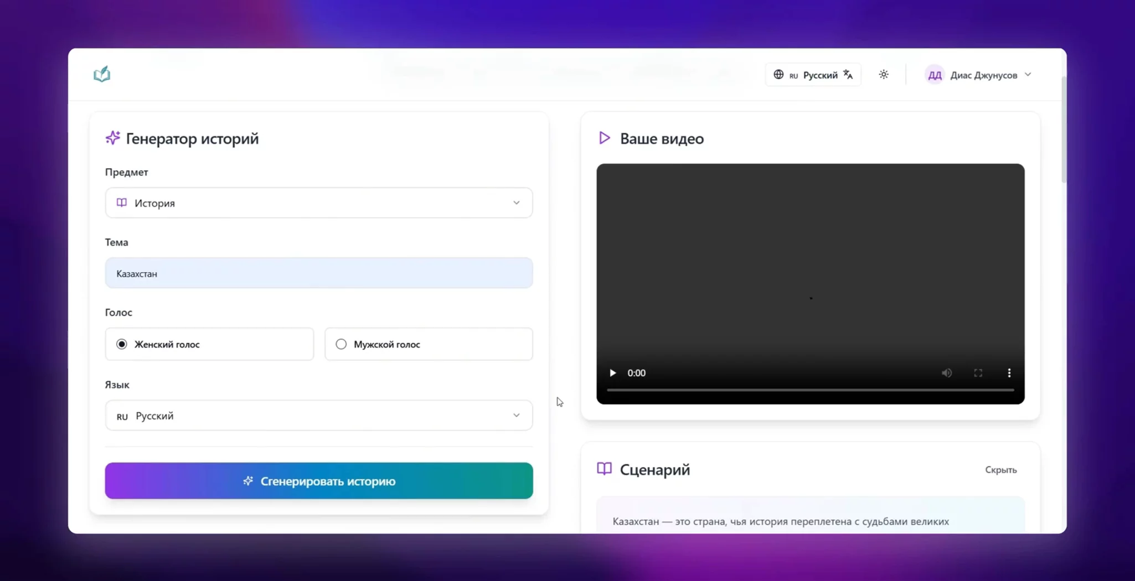Select the Мужской голос radio button
The image size is (1135, 581).
pyautogui.click(x=341, y=344)
